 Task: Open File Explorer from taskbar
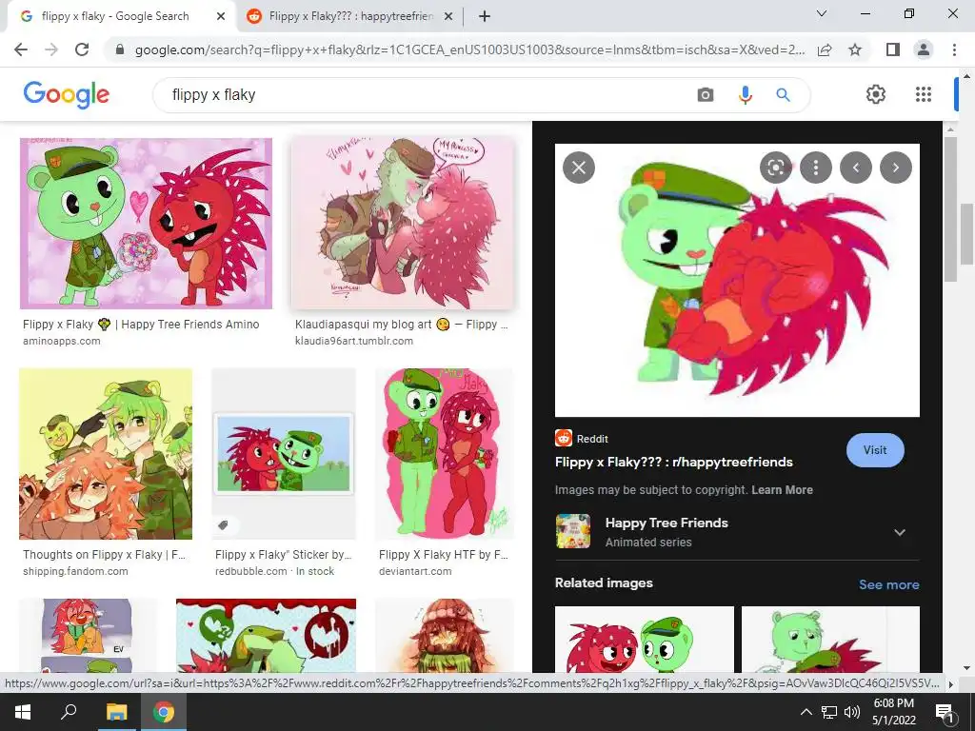tap(116, 712)
